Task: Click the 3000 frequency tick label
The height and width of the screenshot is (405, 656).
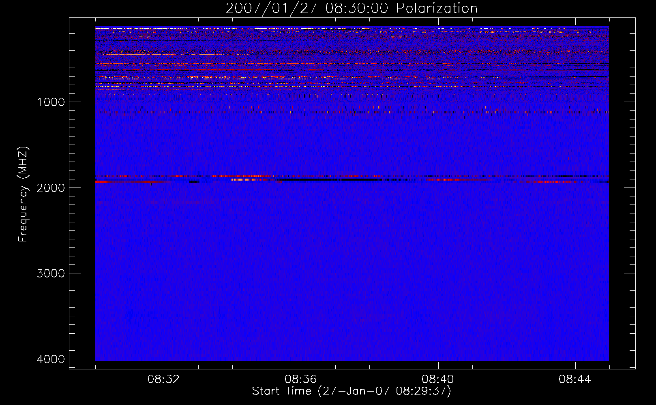Action: click(x=51, y=273)
